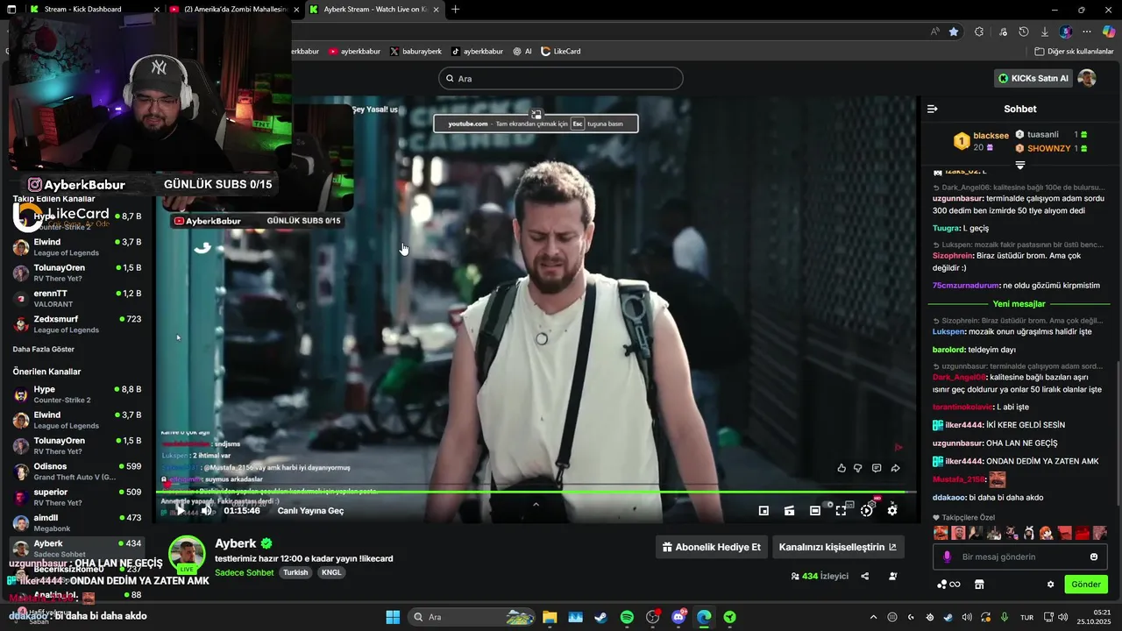Open the emoji picker in message box

pos(1093,557)
